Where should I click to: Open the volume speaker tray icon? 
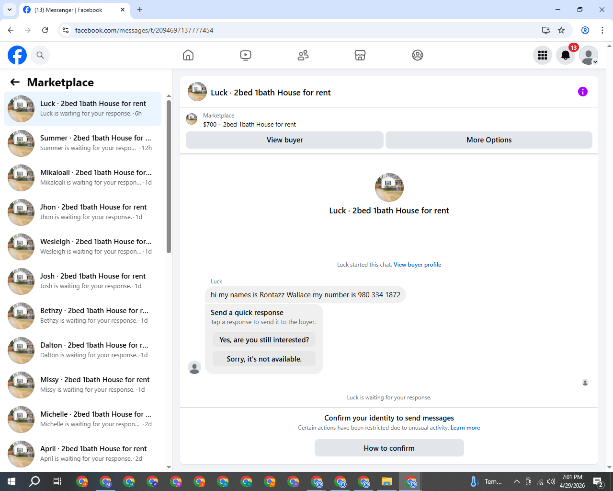click(551, 481)
